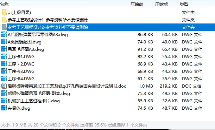Click DWG icon of 夹具体.dwg

point(4,108)
